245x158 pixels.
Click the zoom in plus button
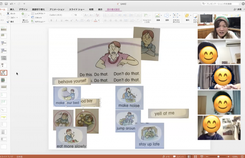click(228, 156)
